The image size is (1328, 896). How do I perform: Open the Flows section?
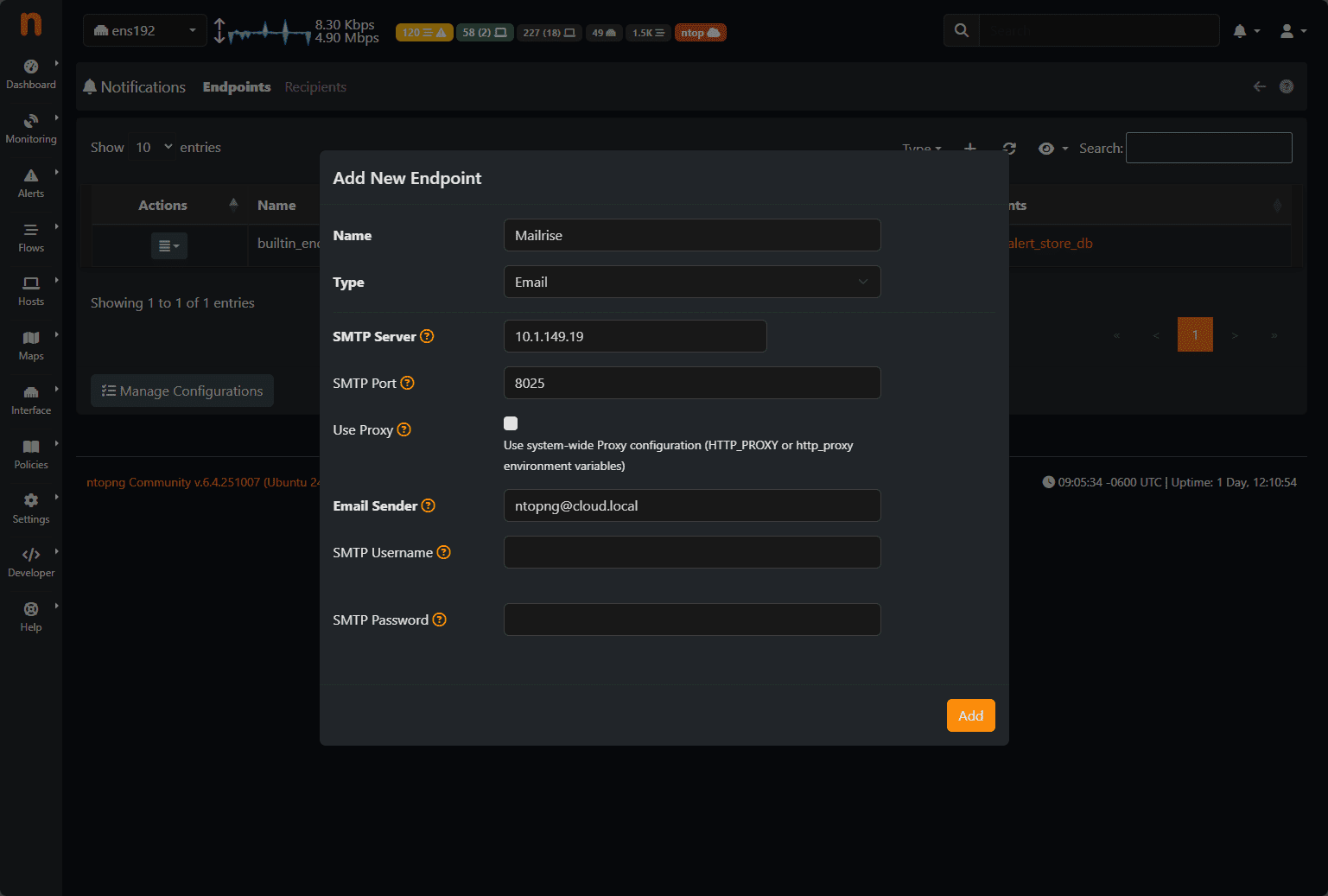pyautogui.click(x=31, y=237)
